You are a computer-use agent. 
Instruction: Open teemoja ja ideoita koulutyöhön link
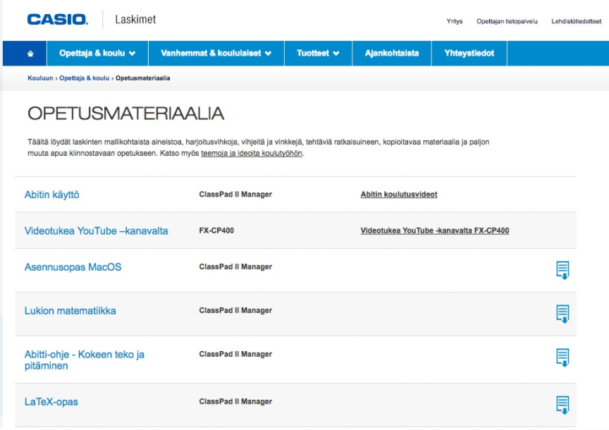[x=252, y=154]
